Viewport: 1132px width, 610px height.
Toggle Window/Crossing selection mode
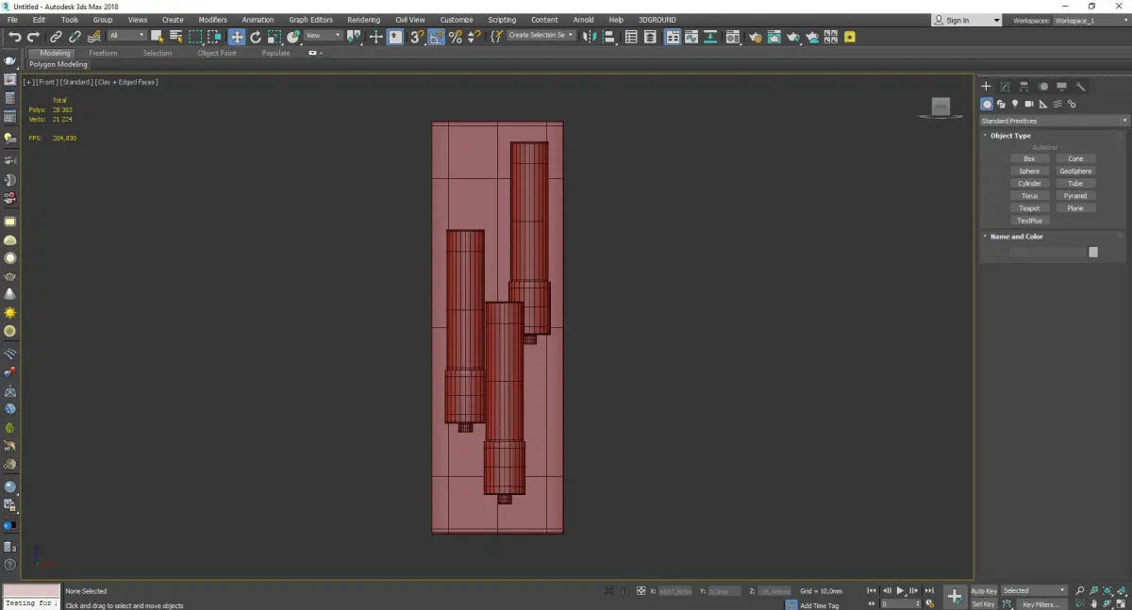coord(215,37)
